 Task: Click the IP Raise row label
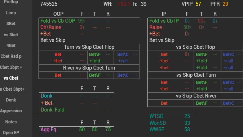pos(156,27)
